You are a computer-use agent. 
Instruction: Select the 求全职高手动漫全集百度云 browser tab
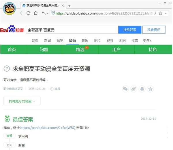point(43,5)
